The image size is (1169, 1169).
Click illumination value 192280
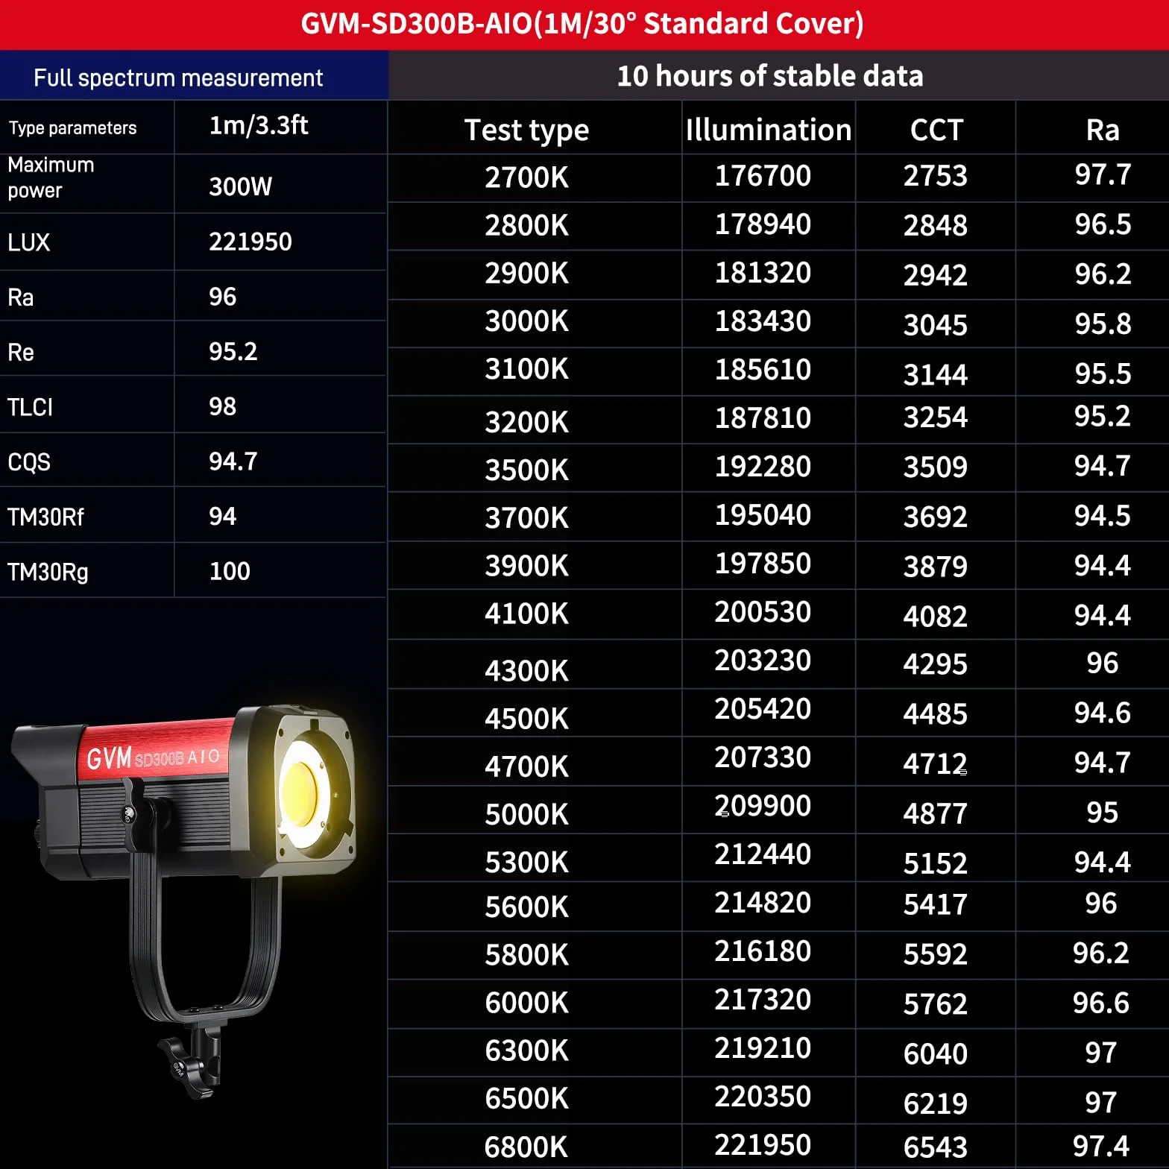coord(763,467)
